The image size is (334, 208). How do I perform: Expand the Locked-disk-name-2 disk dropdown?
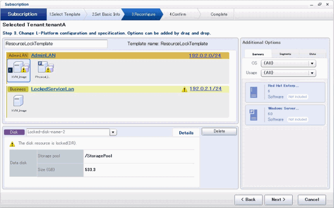[113, 132]
